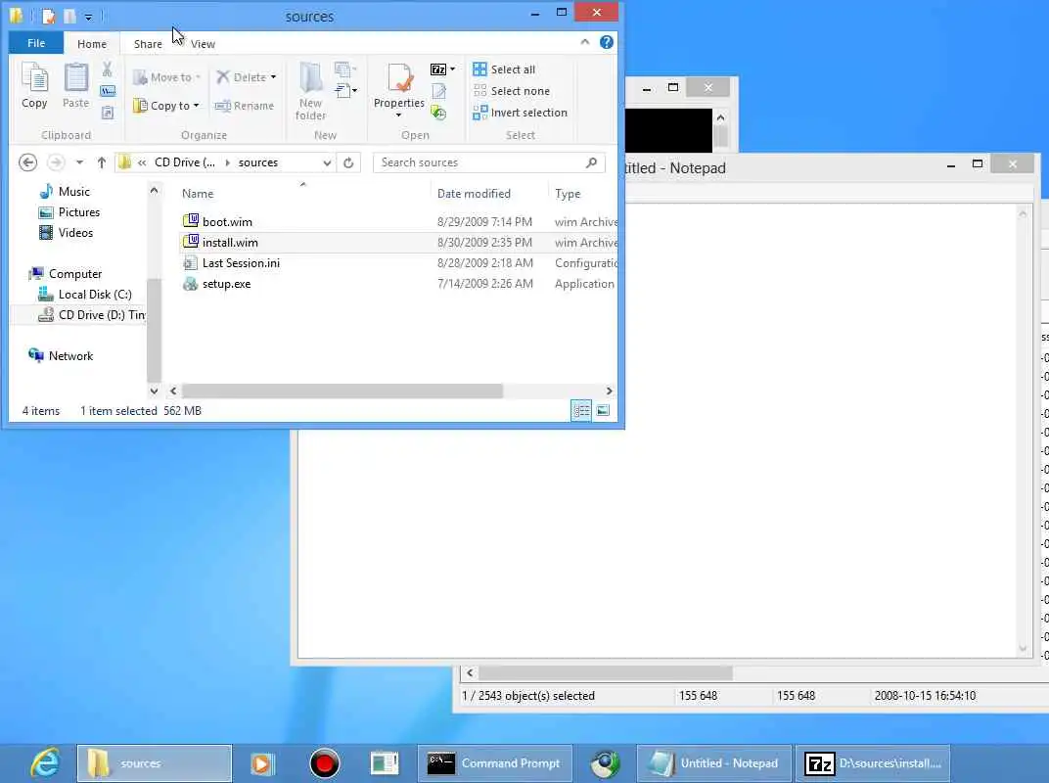Switch to Details view icon in status bar
The width and height of the screenshot is (1049, 783).
click(x=581, y=410)
